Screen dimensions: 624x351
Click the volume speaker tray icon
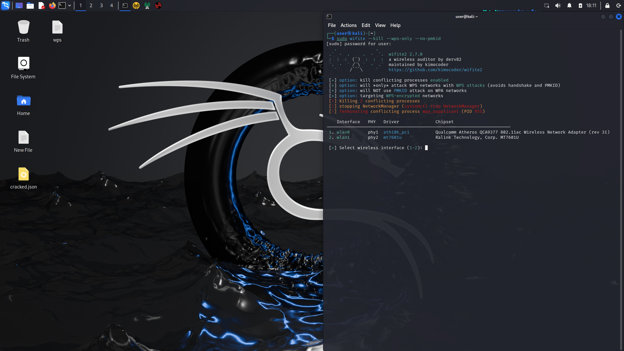(558, 6)
